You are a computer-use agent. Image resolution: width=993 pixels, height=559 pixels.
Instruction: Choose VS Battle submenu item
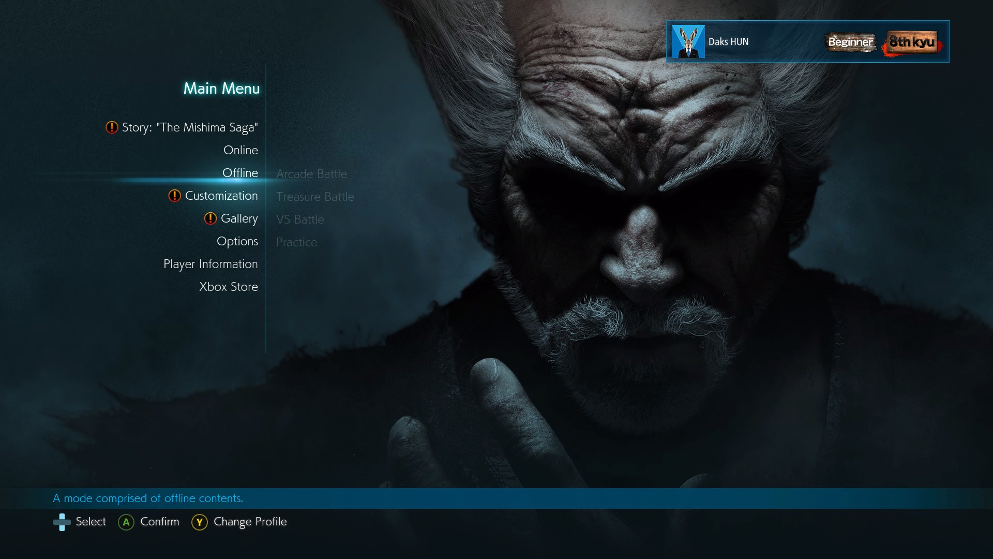(x=300, y=219)
